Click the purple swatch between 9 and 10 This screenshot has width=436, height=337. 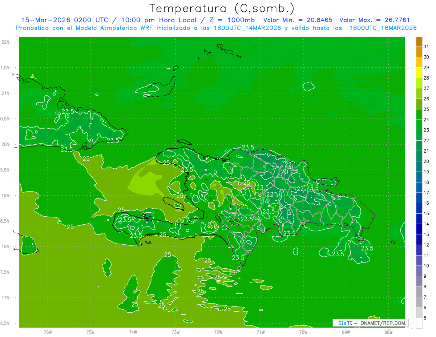[x=419, y=271]
